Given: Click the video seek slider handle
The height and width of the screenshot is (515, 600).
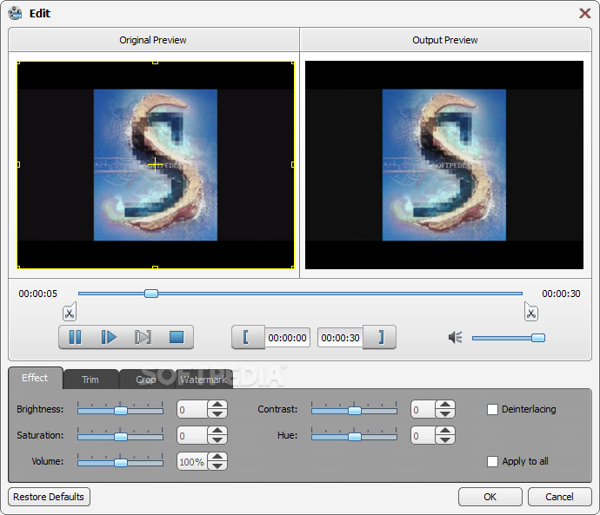Looking at the screenshot, I should [x=151, y=294].
